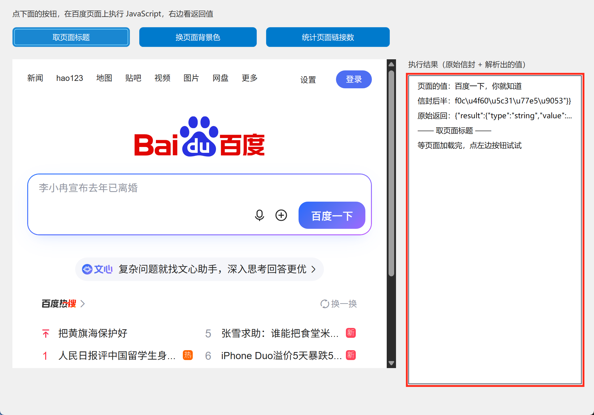Click the 换一换 text
The image size is (594, 415).
click(x=344, y=304)
